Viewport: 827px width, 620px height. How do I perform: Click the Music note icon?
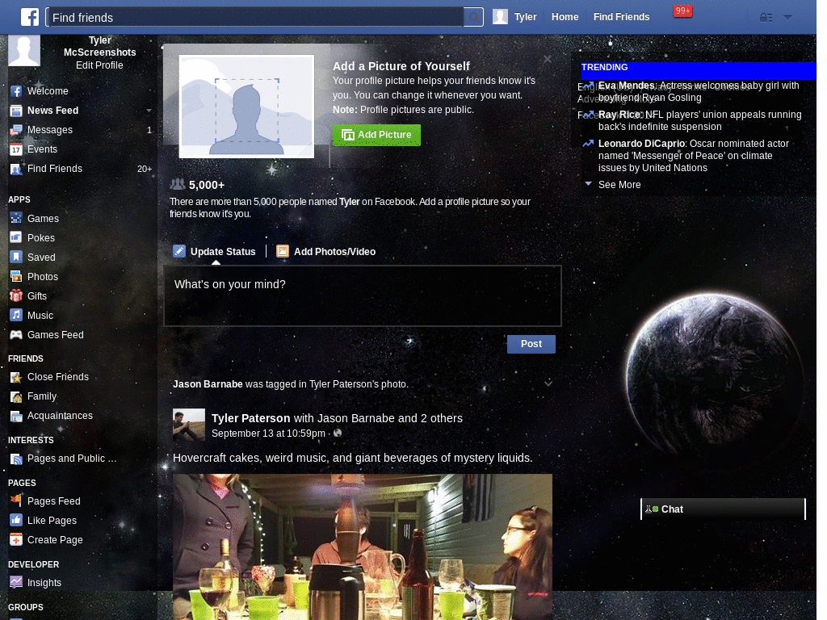click(x=16, y=316)
